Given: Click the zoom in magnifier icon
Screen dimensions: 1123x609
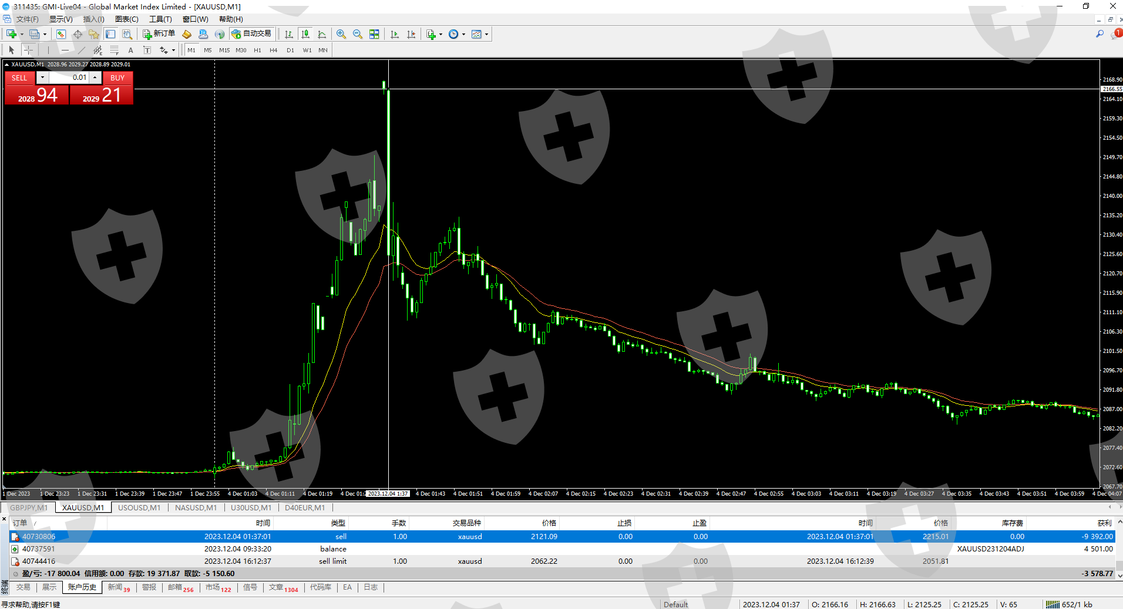Looking at the screenshot, I should pos(341,34).
